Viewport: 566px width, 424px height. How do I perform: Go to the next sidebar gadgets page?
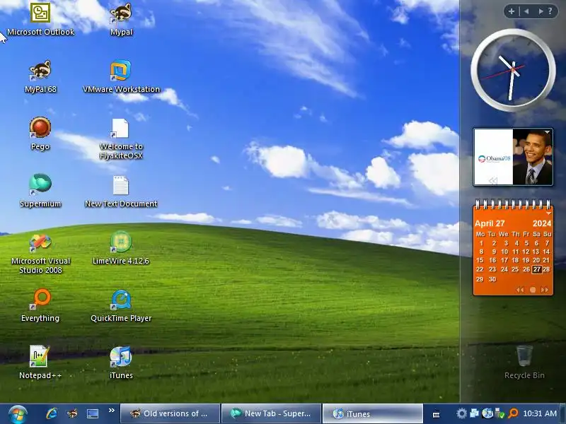[x=541, y=11]
